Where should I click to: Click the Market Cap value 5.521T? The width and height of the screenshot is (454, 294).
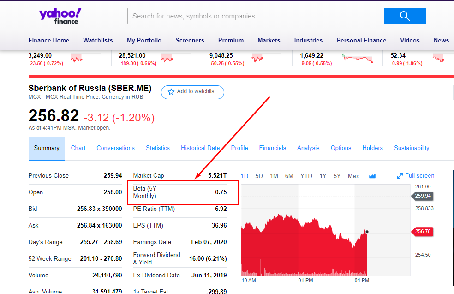(217, 175)
